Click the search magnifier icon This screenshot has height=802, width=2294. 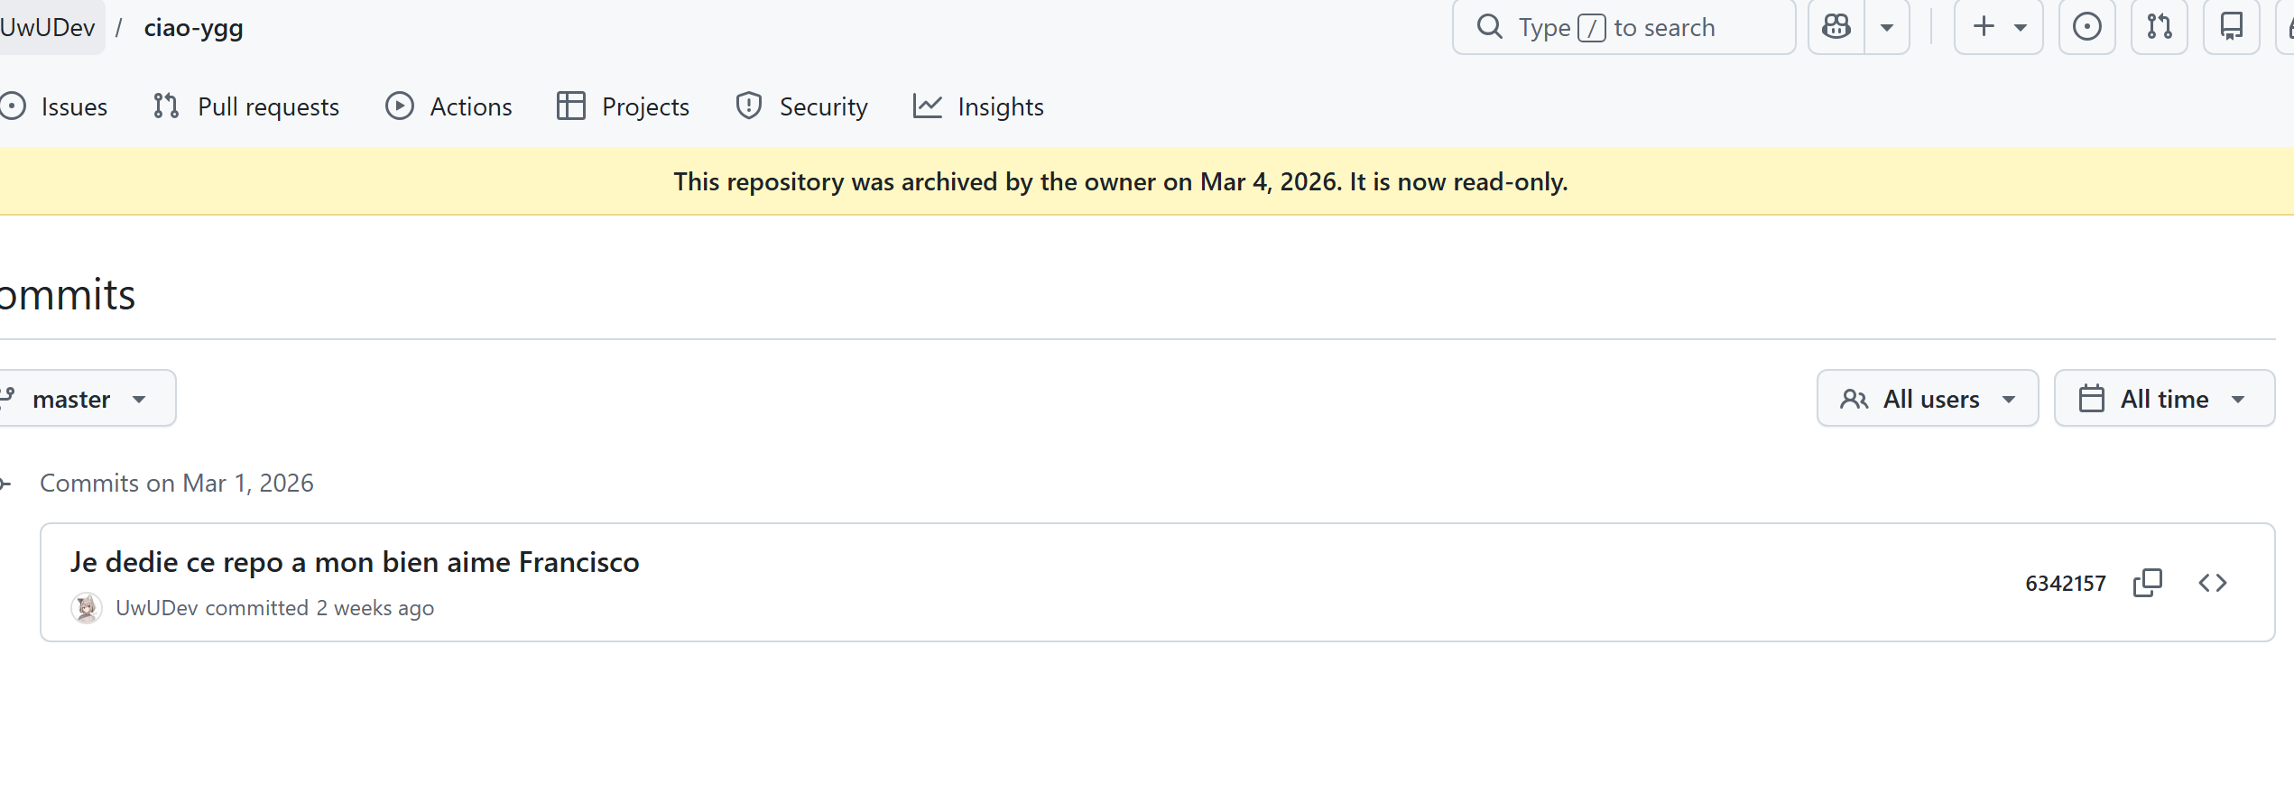click(1489, 27)
